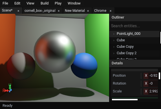This screenshot has width=161, height=109.
Task: Click the Search entities field
Action: tap(135, 26)
